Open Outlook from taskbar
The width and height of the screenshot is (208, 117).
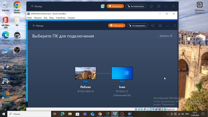click(92, 114)
